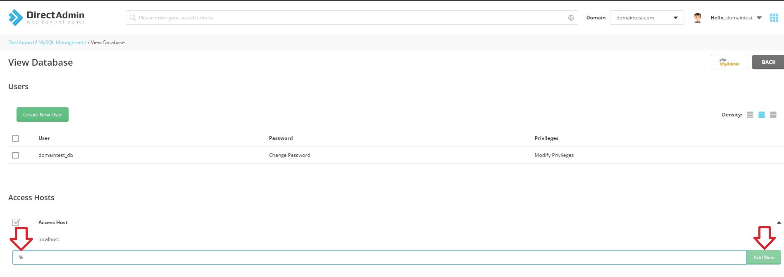Open phpMyAdmin via its logo button
Image resolution: width=784 pixels, height=277 pixels.
pos(729,62)
